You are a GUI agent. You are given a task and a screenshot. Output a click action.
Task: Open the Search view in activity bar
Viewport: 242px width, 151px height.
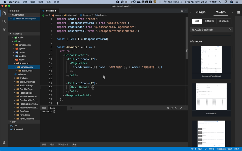click(x=4, y=21)
